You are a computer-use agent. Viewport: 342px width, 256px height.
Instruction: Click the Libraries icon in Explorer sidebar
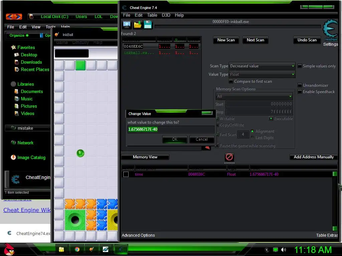pos(13,84)
